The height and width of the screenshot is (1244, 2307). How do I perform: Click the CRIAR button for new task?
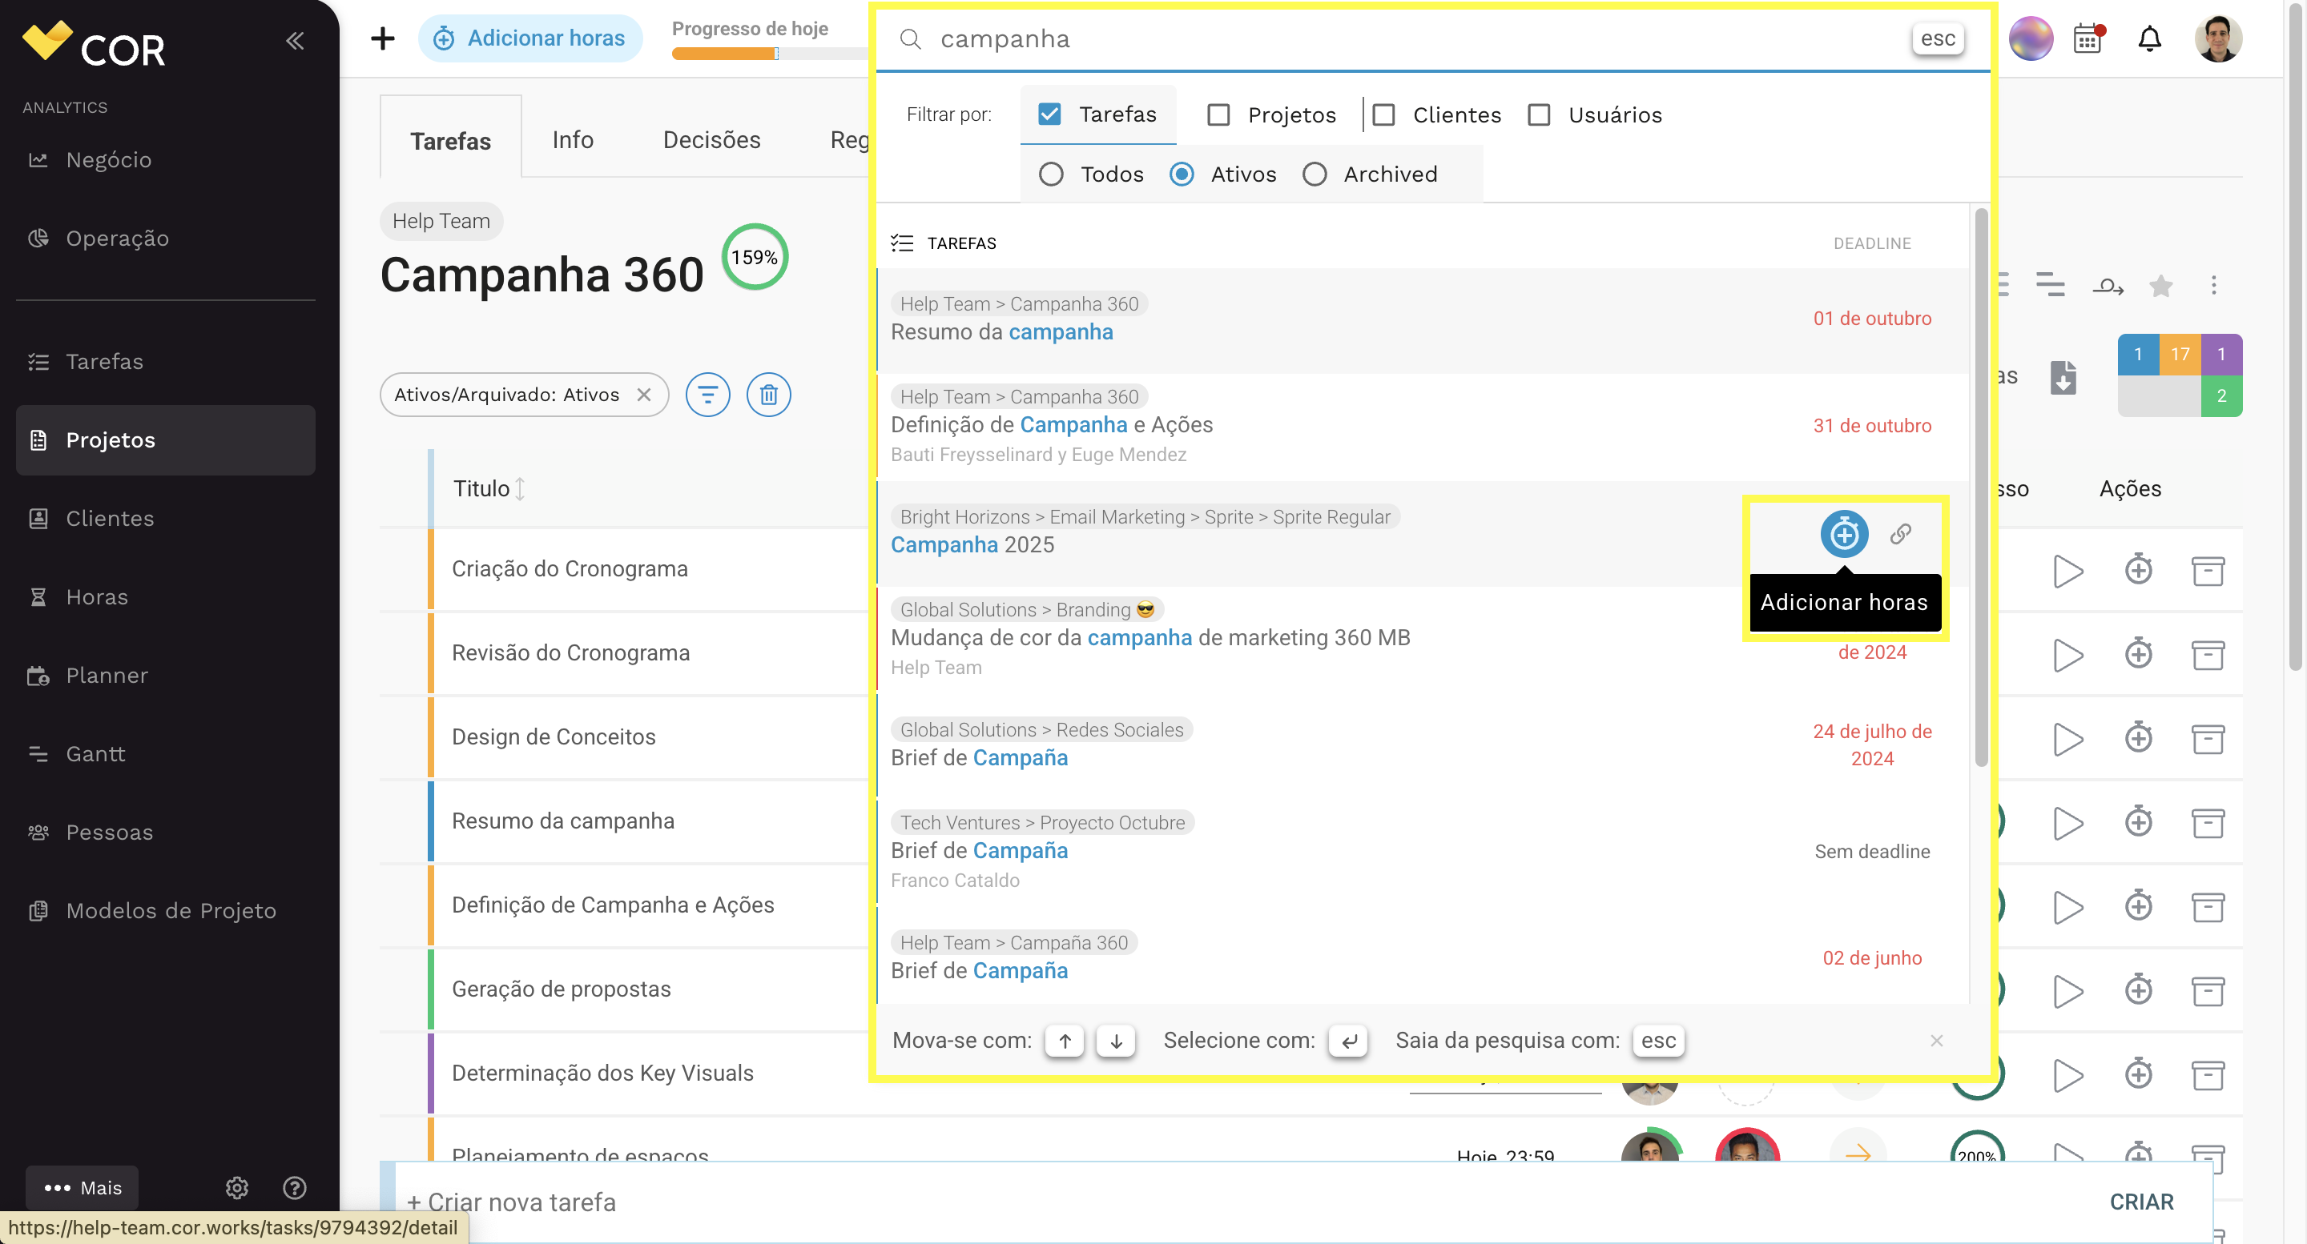2140,1202
